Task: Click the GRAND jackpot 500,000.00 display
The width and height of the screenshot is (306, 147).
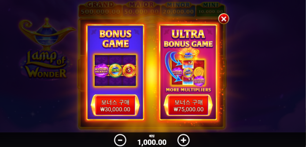Action: coord(100,9)
